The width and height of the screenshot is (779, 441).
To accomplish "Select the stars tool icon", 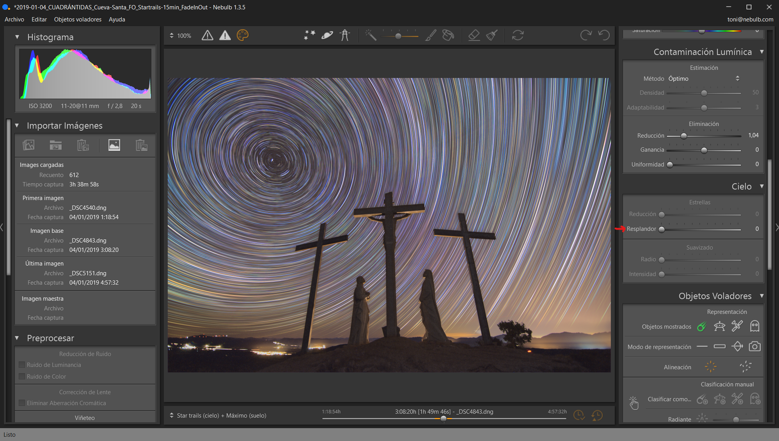I will (x=309, y=35).
